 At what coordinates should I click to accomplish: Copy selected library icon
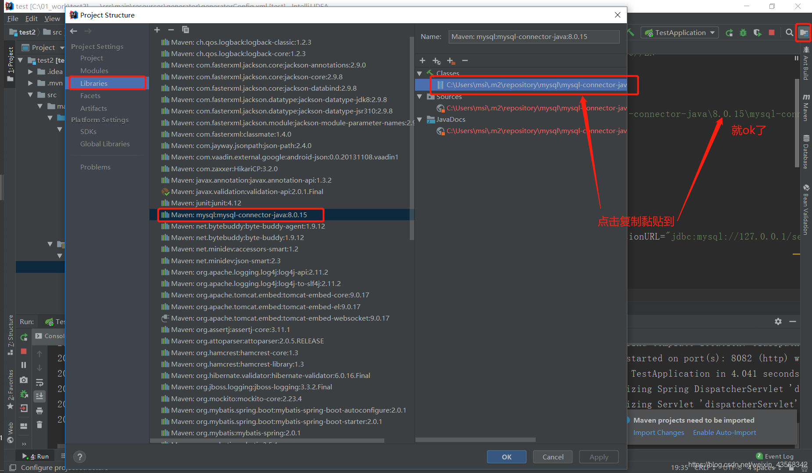coord(186,30)
